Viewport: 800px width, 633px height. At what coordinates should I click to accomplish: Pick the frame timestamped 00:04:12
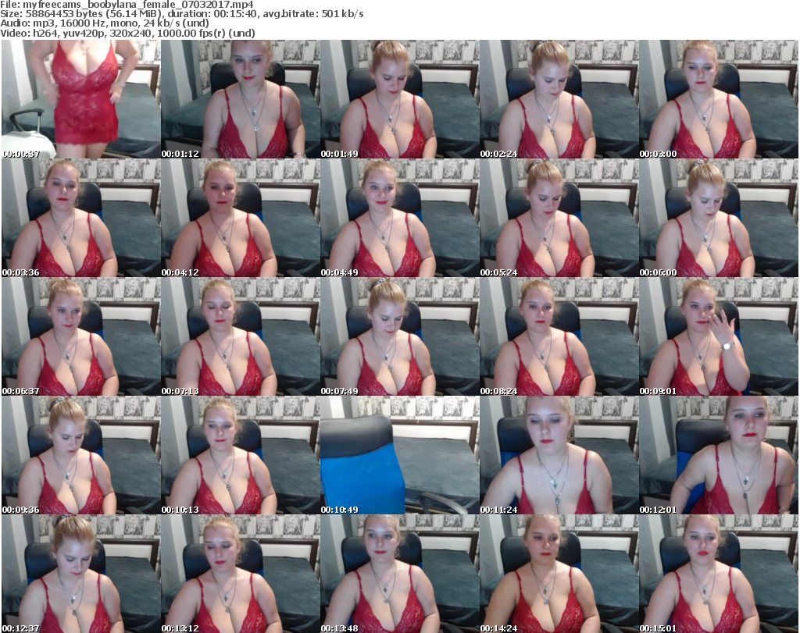[x=241, y=218]
